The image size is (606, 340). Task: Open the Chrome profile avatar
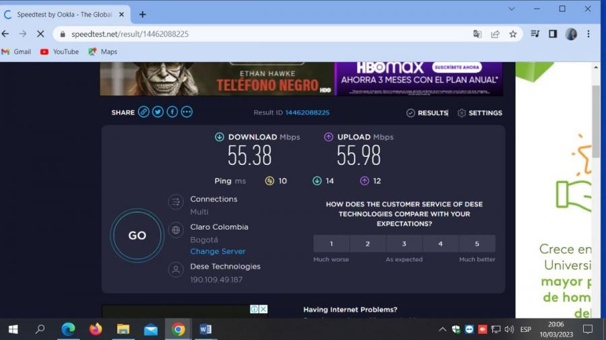571,34
